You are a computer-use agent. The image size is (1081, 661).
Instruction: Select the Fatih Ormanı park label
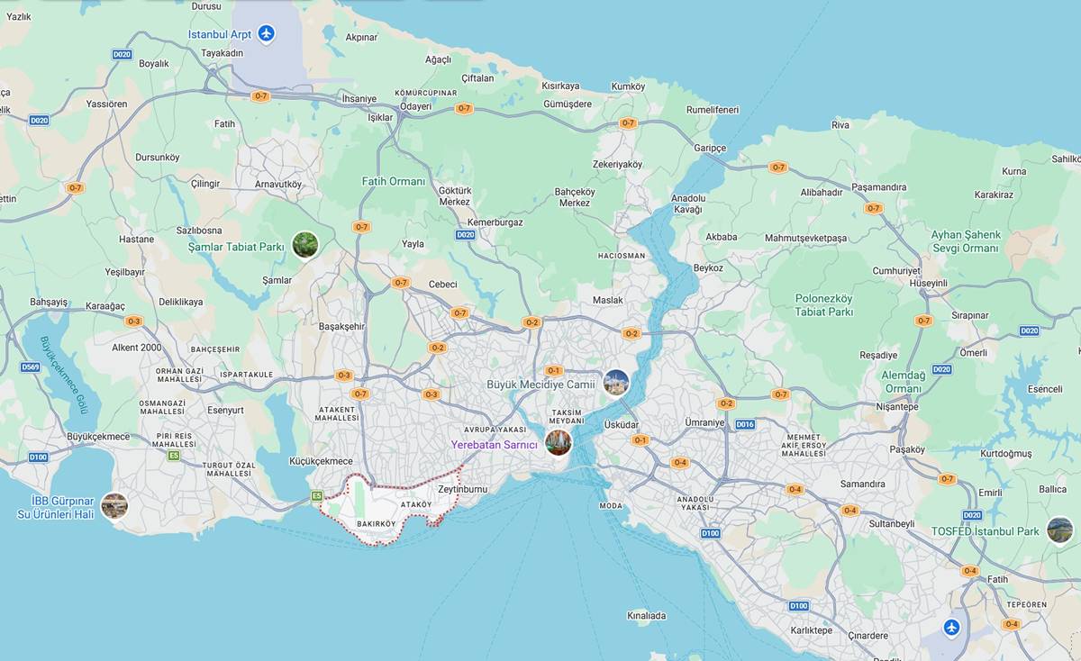[394, 181]
